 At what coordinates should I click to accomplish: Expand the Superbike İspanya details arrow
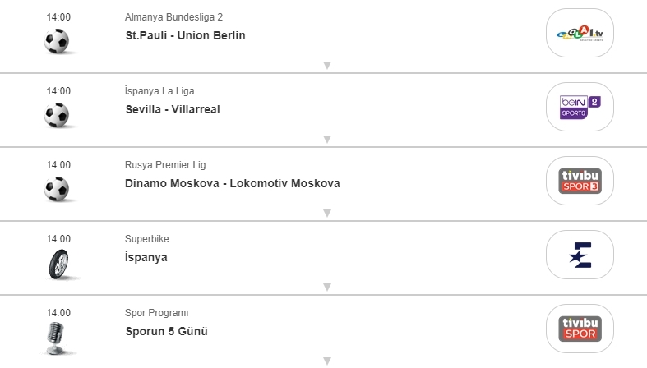326,287
